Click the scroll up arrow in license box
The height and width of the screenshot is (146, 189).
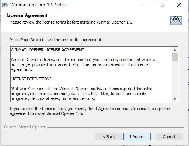(175, 50)
